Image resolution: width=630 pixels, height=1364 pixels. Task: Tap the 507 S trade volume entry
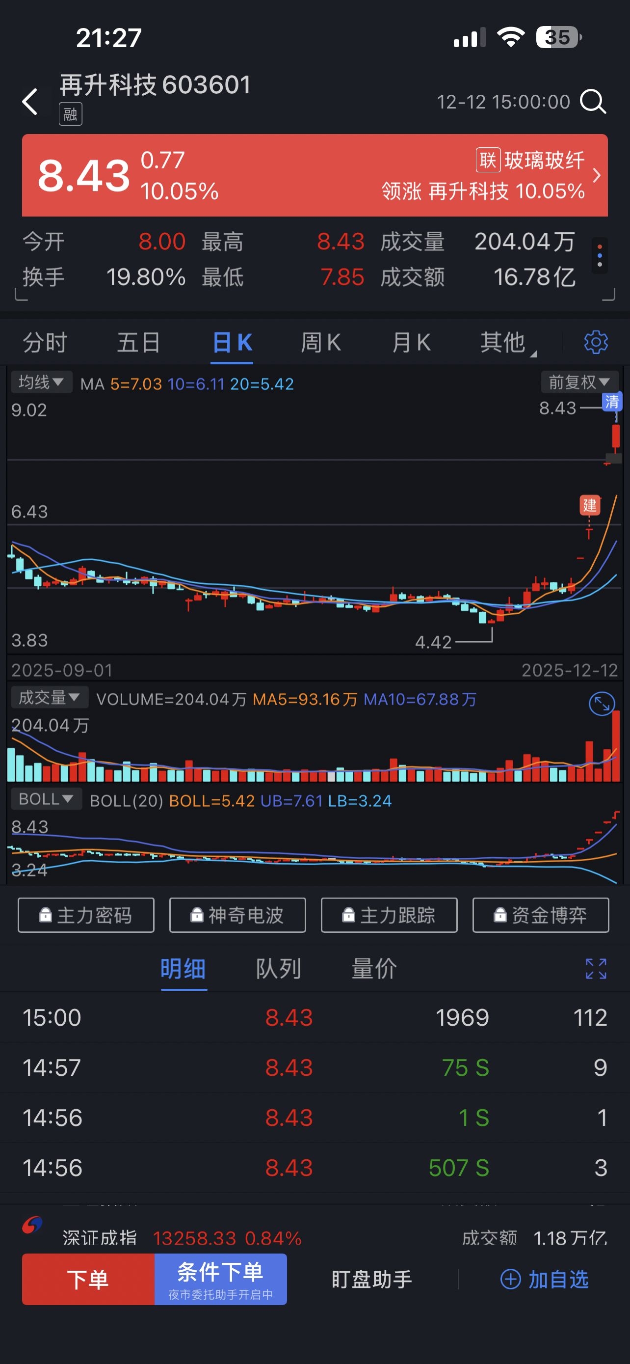(459, 1168)
